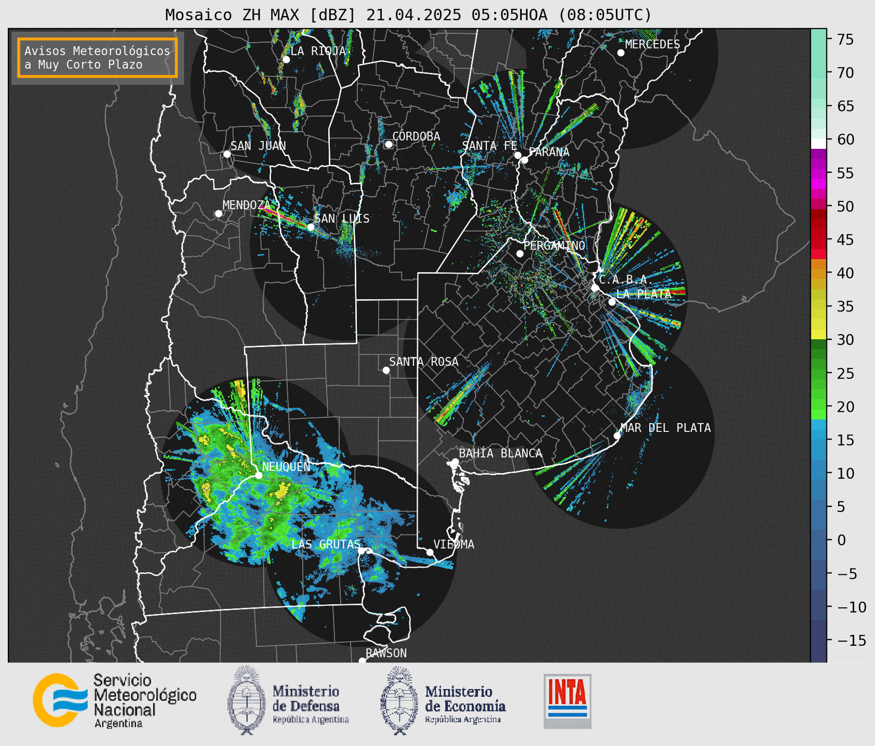Click the VIEDMA city marker
The height and width of the screenshot is (746, 875).
[429, 552]
